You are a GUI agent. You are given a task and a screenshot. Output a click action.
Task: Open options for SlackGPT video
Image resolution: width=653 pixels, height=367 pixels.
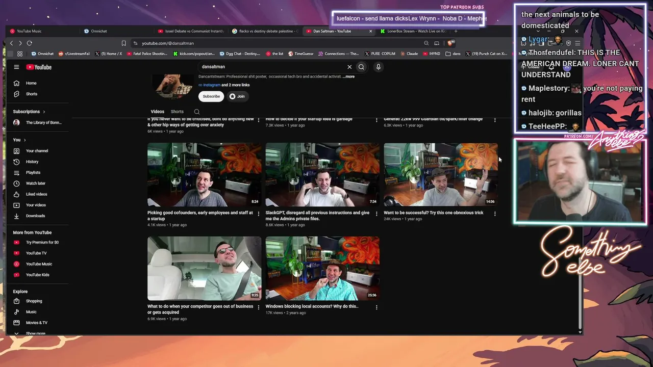(376, 214)
